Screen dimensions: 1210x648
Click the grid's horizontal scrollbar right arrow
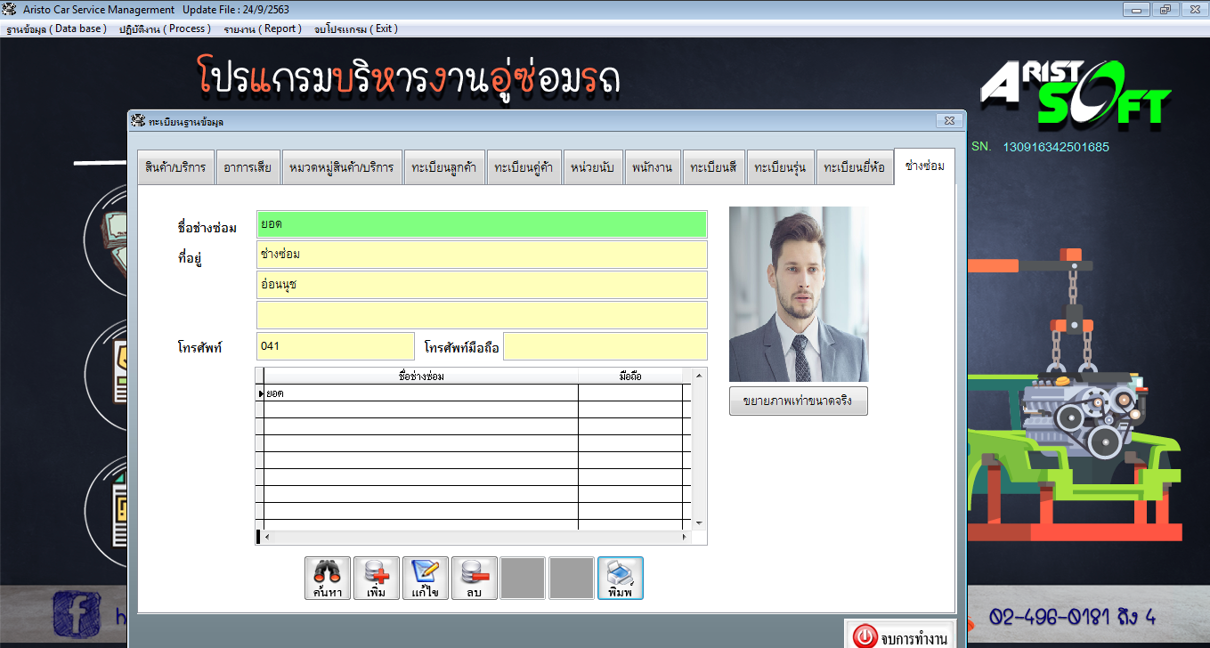click(x=685, y=538)
